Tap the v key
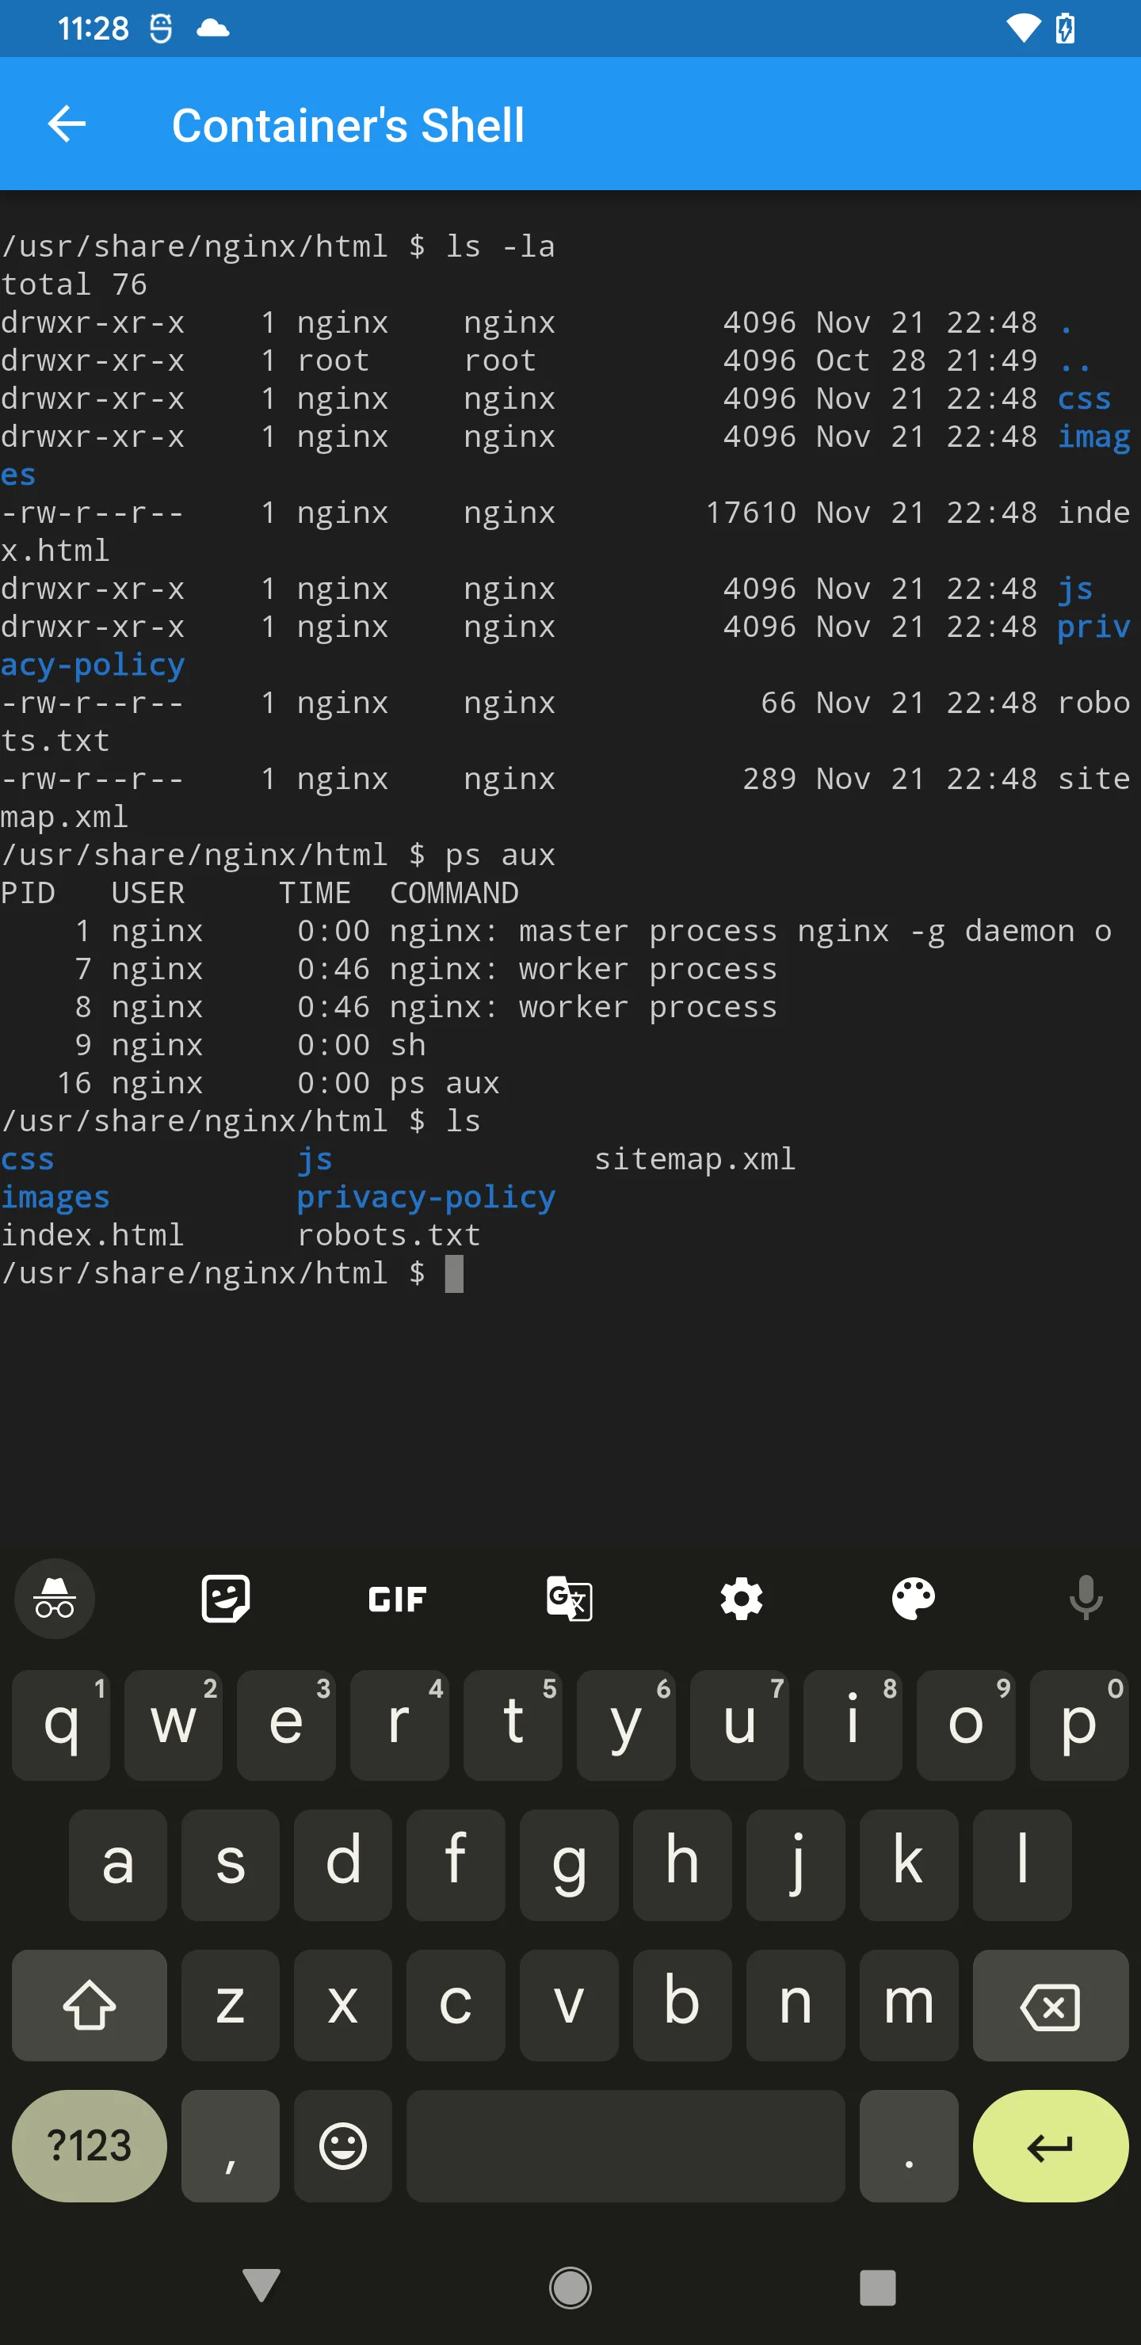Screen dimensions: 1141x2345 pos(569,2005)
